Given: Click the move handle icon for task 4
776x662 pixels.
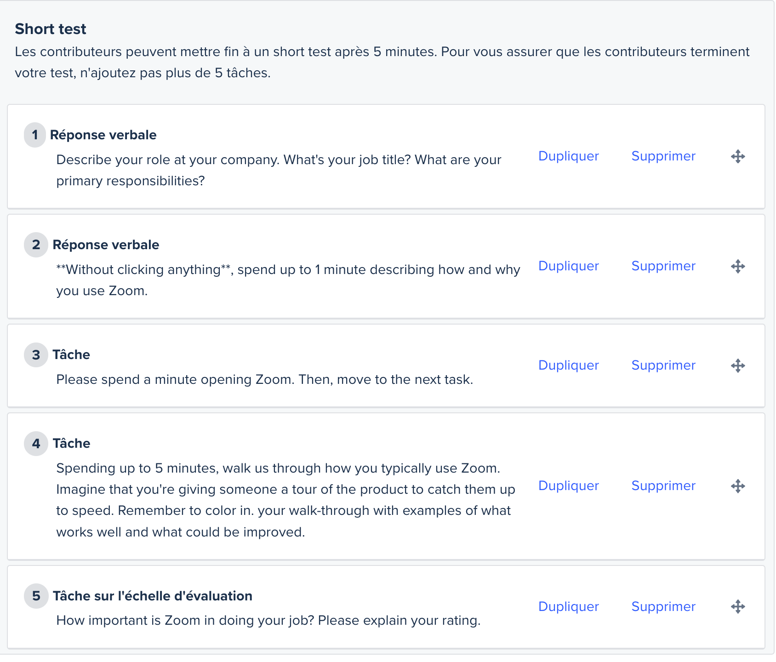Looking at the screenshot, I should point(738,486).
